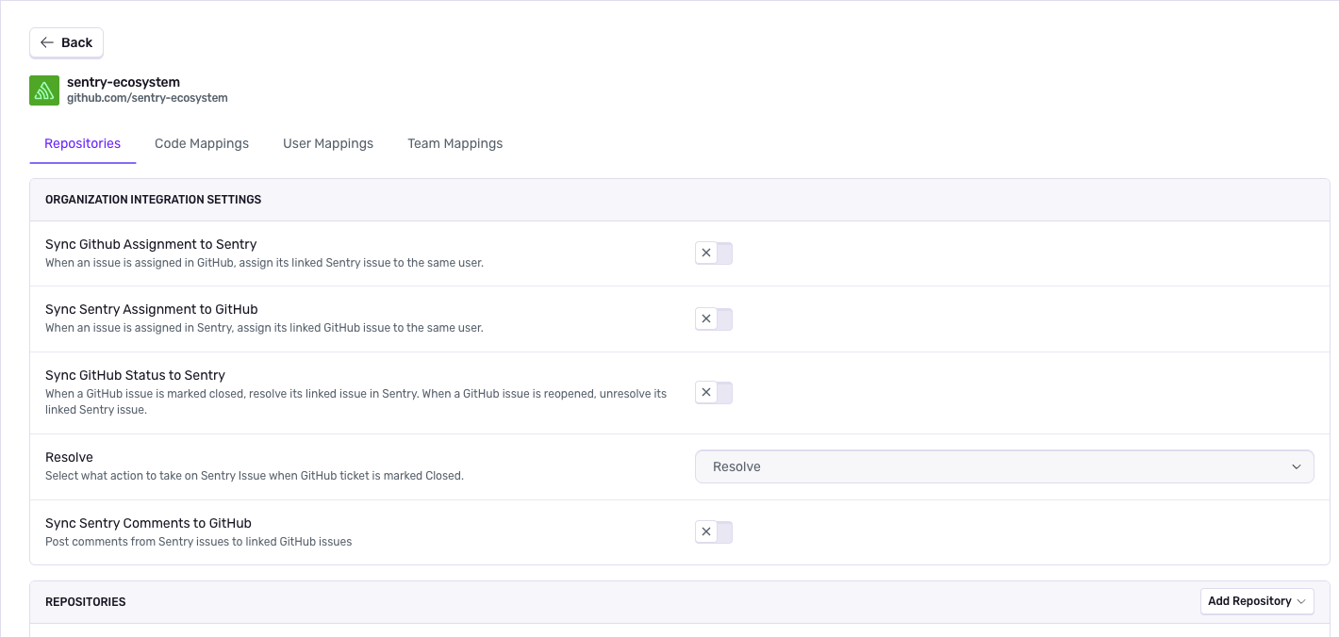Click the github.com/sentry-ecosystem link
The image size is (1339, 637).
(x=147, y=97)
